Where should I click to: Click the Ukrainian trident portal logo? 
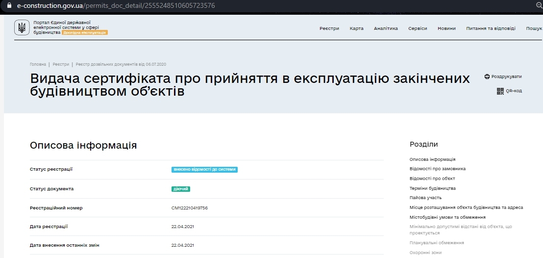[22, 27]
